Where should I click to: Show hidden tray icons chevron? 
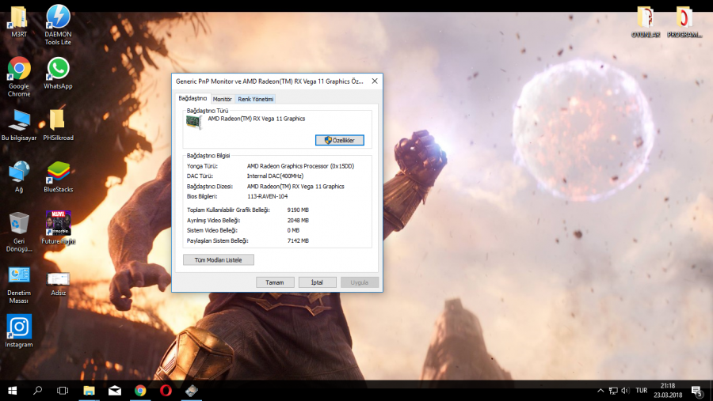point(601,391)
